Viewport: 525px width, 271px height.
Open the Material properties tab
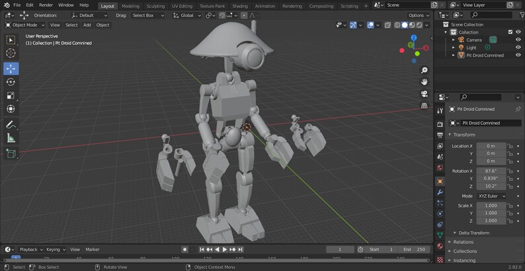[440, 247]
